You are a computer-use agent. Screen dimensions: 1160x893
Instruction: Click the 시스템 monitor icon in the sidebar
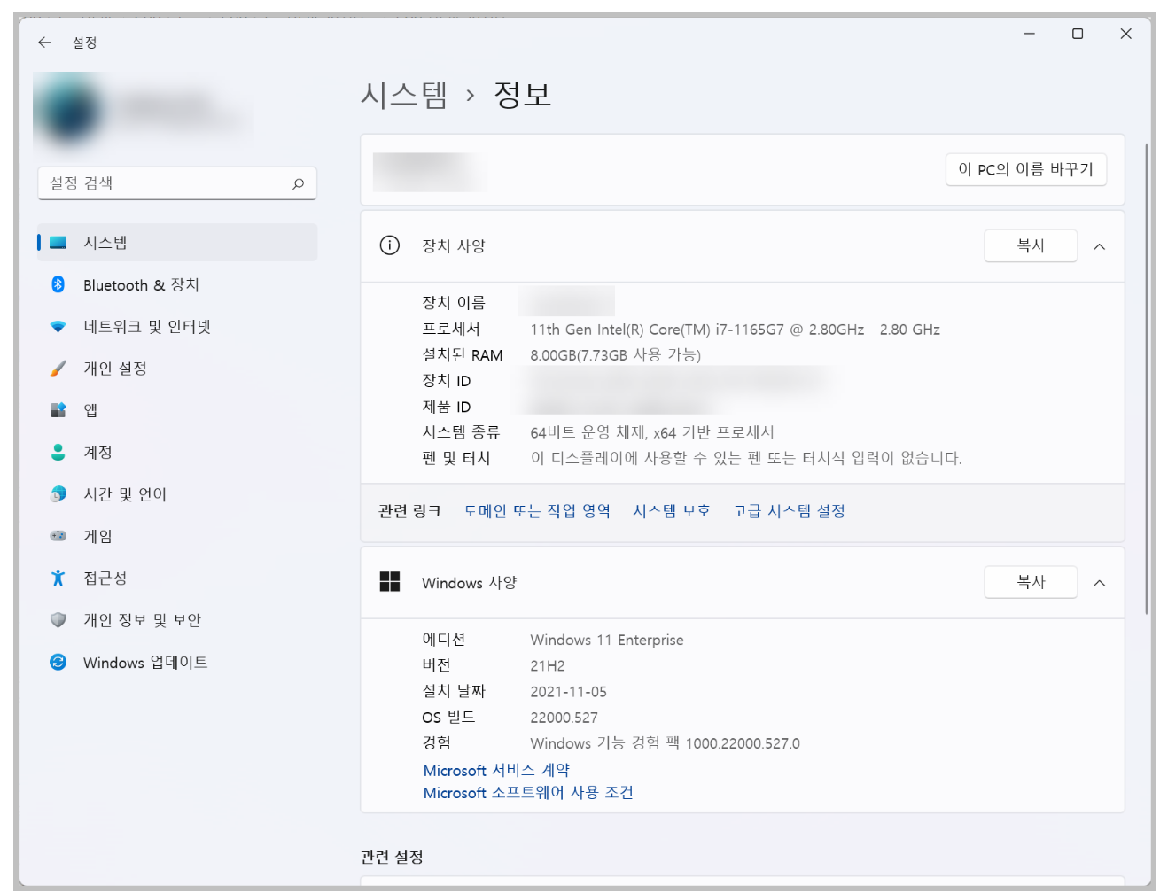pos(58,243)
